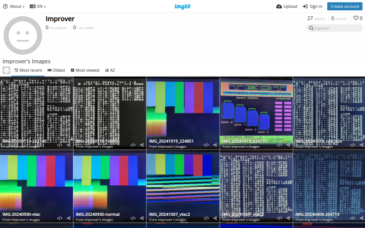Select the Most viewed tab

click(85, 71)
